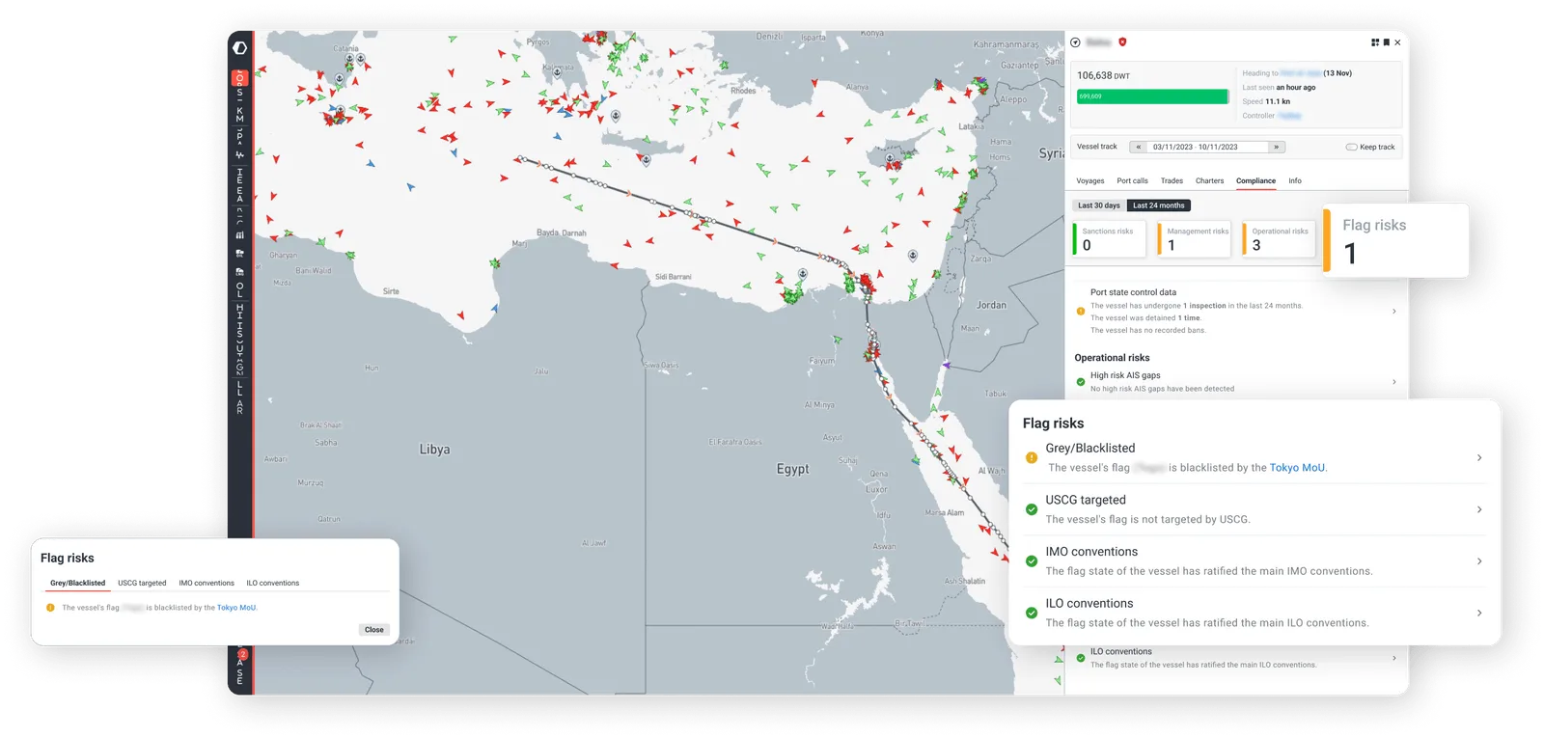Open the pulse activity sidebar icon
Screen dimensions: 1544x738
tap(240, 154)
